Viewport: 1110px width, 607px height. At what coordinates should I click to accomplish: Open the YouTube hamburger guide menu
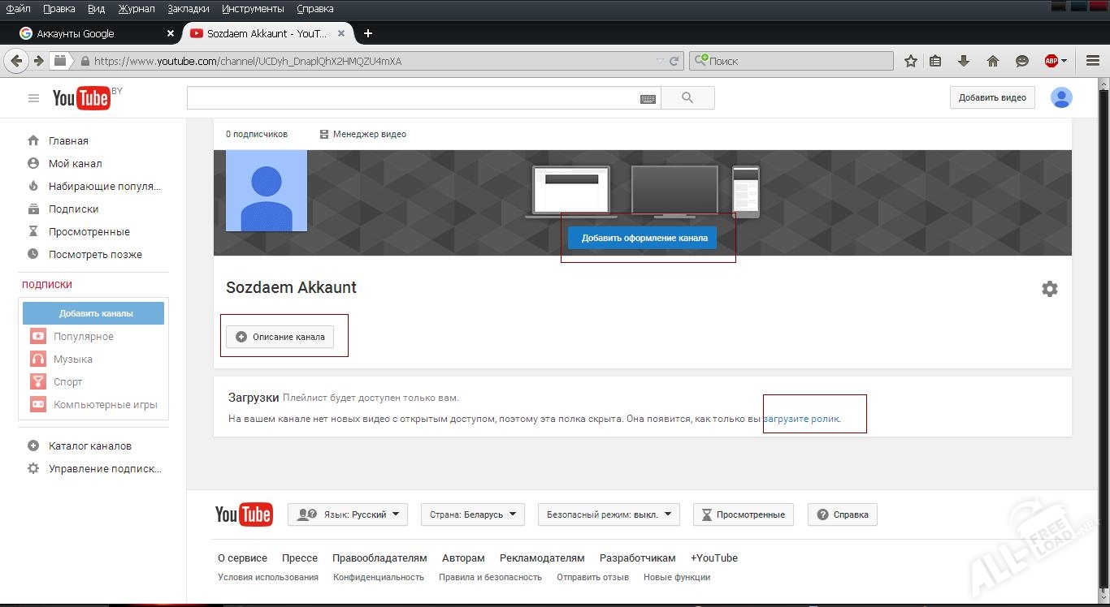point(33,98)
